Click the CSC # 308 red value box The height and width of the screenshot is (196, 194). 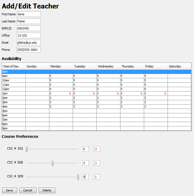point(97,163)
